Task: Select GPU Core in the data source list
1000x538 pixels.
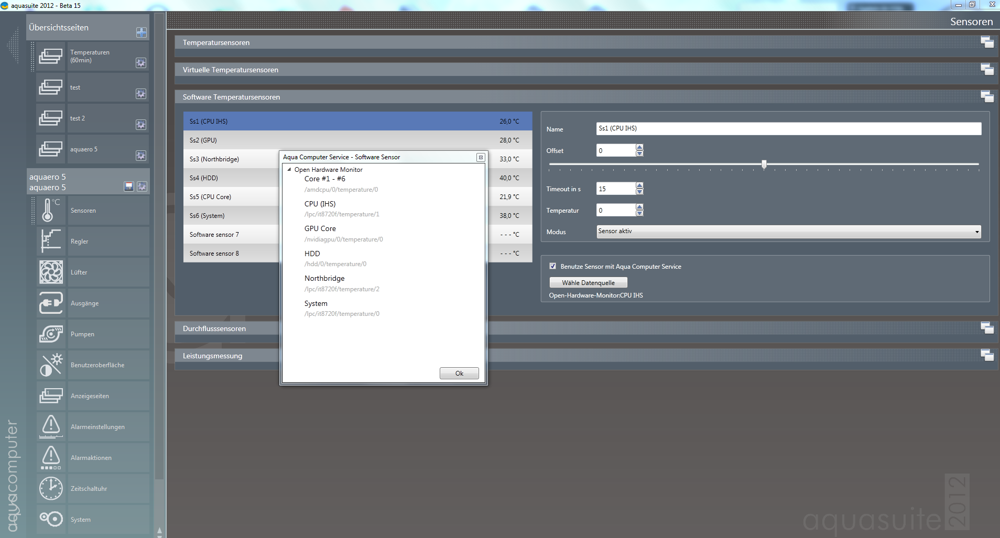Action: [320, 229]
